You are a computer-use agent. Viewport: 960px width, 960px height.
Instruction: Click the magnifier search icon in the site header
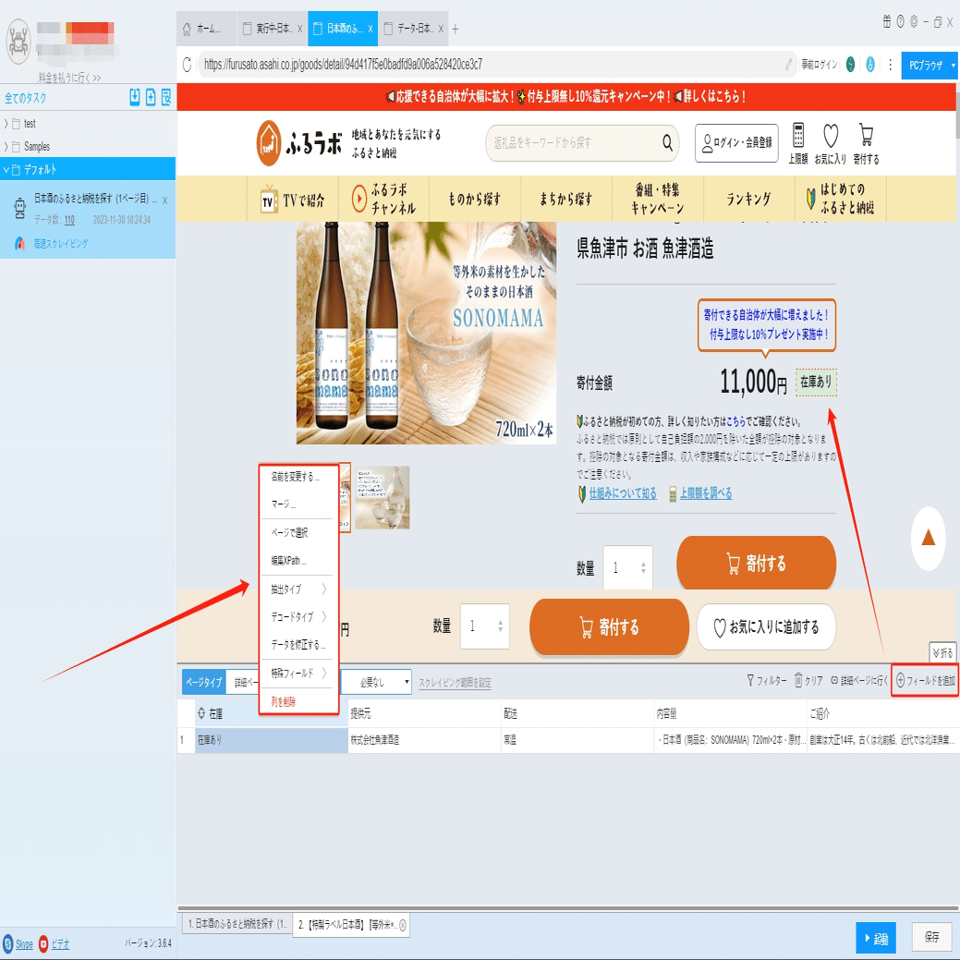[x=667, y=142]
